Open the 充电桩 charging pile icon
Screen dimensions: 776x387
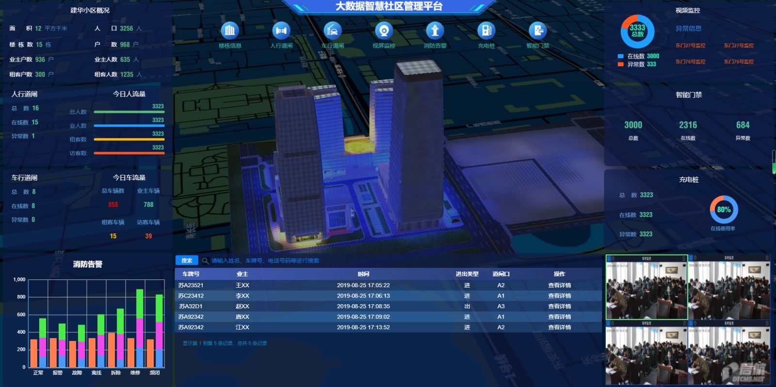pos(486,31)
